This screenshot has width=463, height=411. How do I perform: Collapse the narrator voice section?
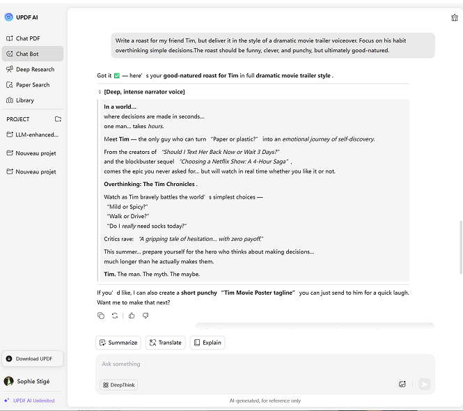click(100, 92)
